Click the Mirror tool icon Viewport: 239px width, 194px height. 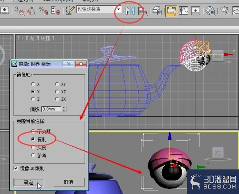130,10
